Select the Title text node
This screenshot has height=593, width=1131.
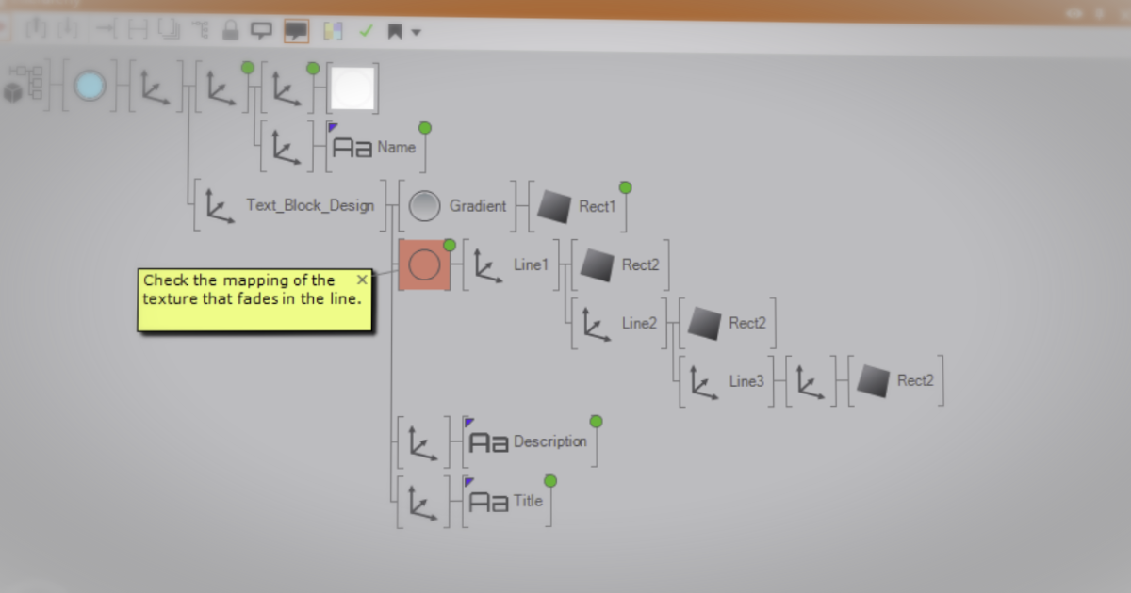point(488,502)
